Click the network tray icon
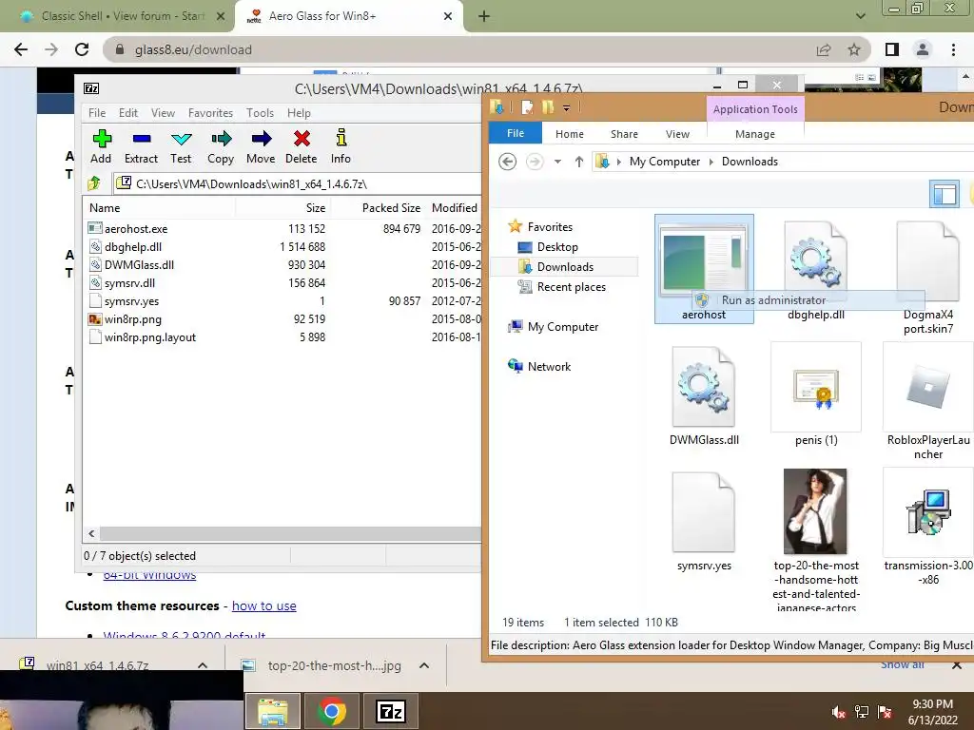Image resolution: width=974 pixels, height=730 pixels. pyautogui.click(x=862, y=712)
